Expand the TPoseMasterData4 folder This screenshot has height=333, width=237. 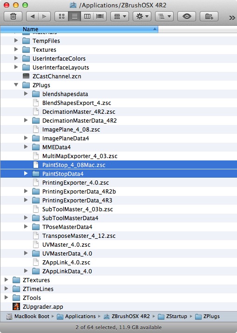coord(26,227)
